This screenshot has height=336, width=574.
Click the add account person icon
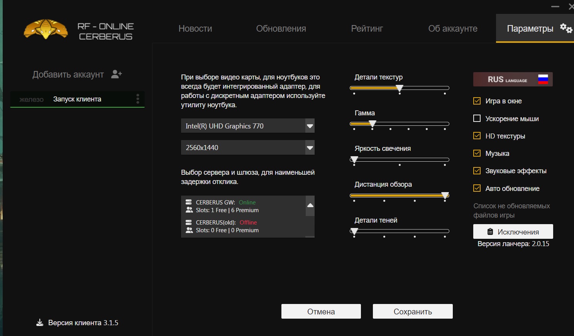[116, 74]
